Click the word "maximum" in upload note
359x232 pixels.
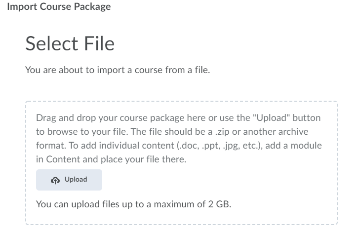[x=174, y=204]
